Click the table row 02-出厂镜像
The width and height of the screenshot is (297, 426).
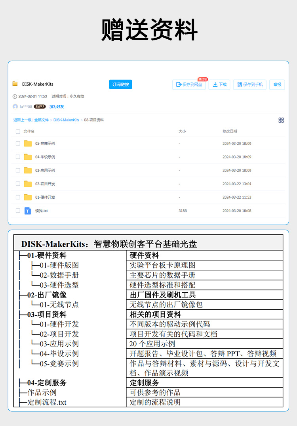pos(47,295)
